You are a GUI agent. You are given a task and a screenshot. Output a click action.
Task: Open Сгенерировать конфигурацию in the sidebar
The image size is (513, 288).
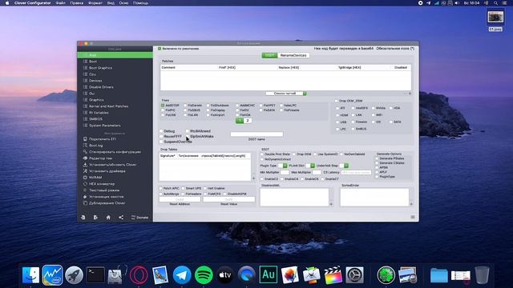coord(115,152)
